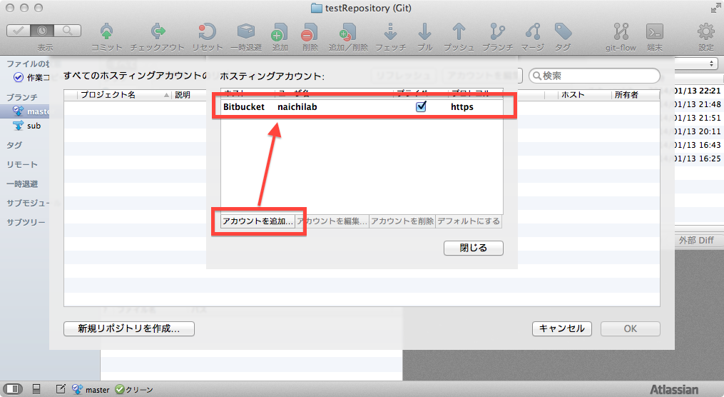This screenshot has width=724, height=397.
Task: Click the Make Default button (デフォルトにする)
Action: click(x=469, y=221)
